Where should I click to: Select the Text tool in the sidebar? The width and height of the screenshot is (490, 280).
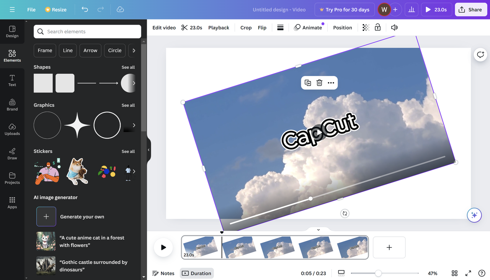pyautogui.click(x=12, y=80)
